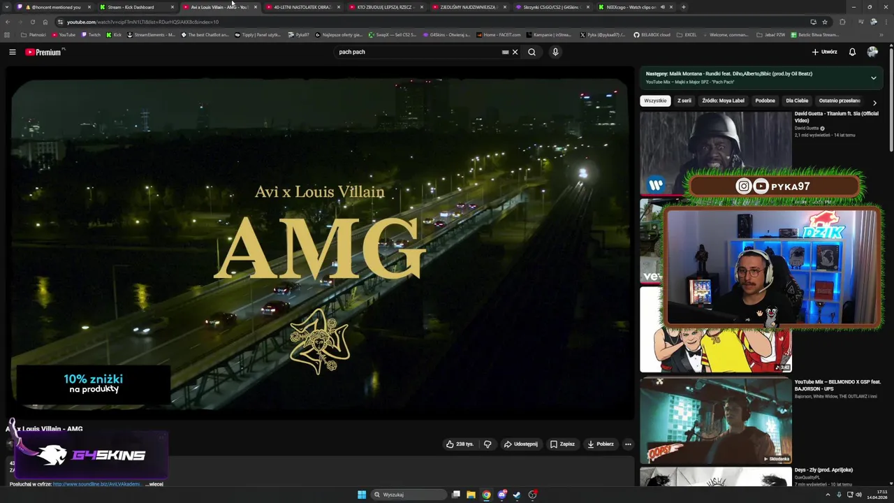Switch to 'KTO ZBUDUJE LEPSZĄ RZECZ' tab
The image size is (894, 503).
click(386, 7)
